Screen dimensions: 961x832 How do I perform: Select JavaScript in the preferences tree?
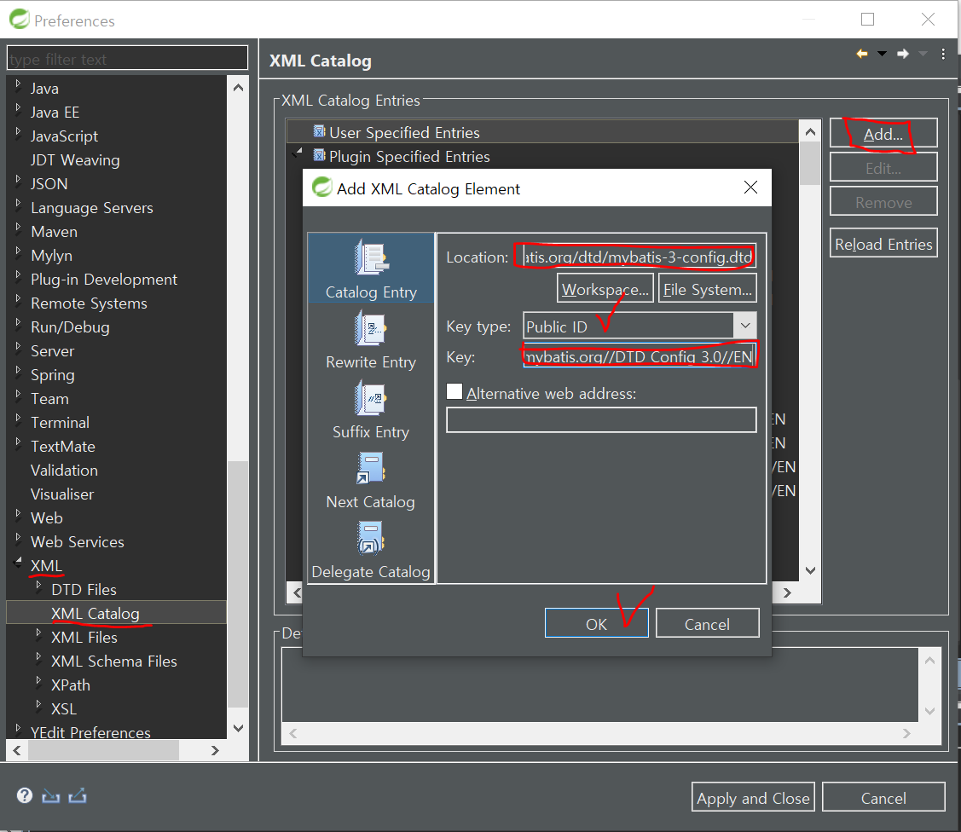pyautogui.click(x=64, y=136)
